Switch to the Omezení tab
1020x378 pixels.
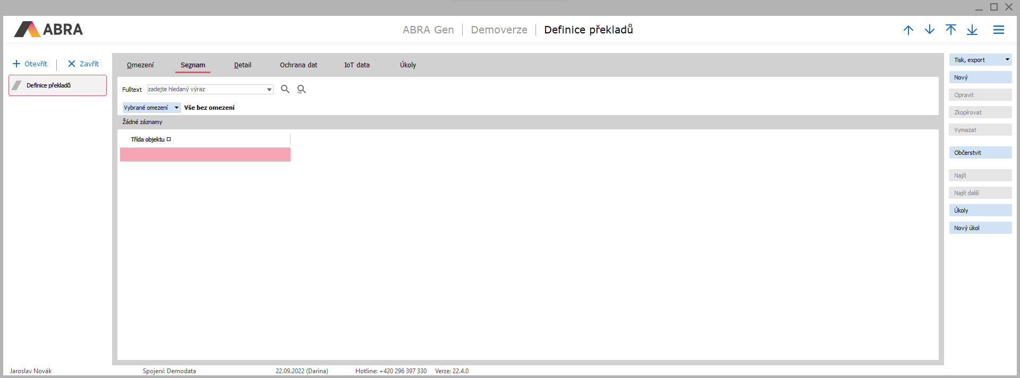coord(140,65)
